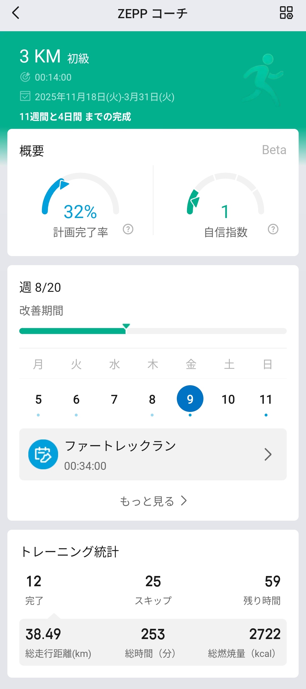Screen dimensions: 306x689
Task: Tap the calendar date range icon
Action: pyautogui.click(x=25, y=96)
